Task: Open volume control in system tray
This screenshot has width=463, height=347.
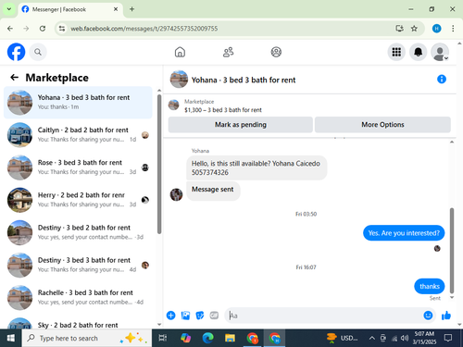Action: [x=405, y=338]
